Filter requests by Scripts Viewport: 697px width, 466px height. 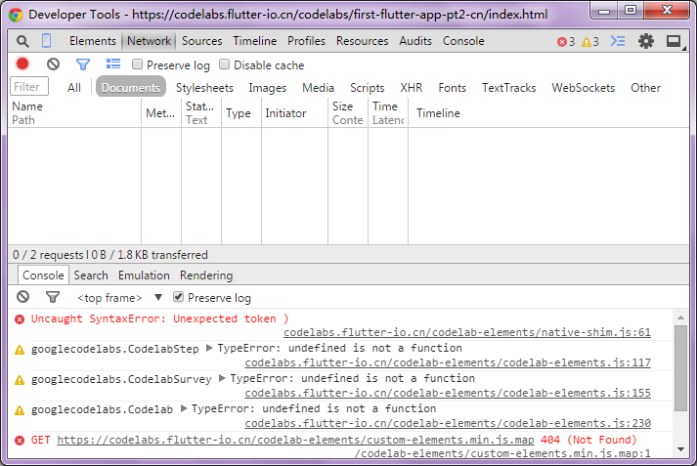[x=368, y=88]
